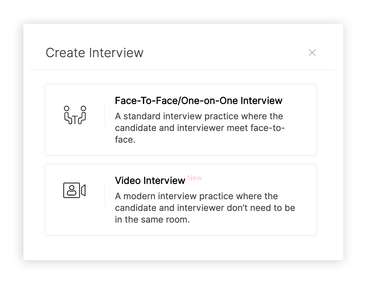Click the New badge next to Video Interview

tap(195, 178)
